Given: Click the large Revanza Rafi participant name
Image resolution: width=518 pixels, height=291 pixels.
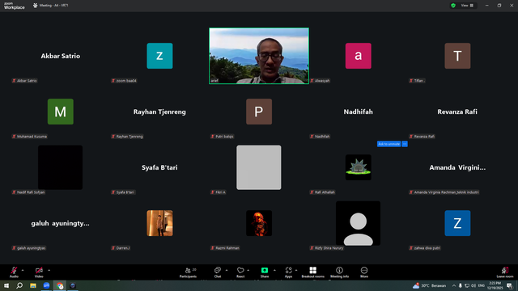Looking at the screenshot, I should (457, 112).
